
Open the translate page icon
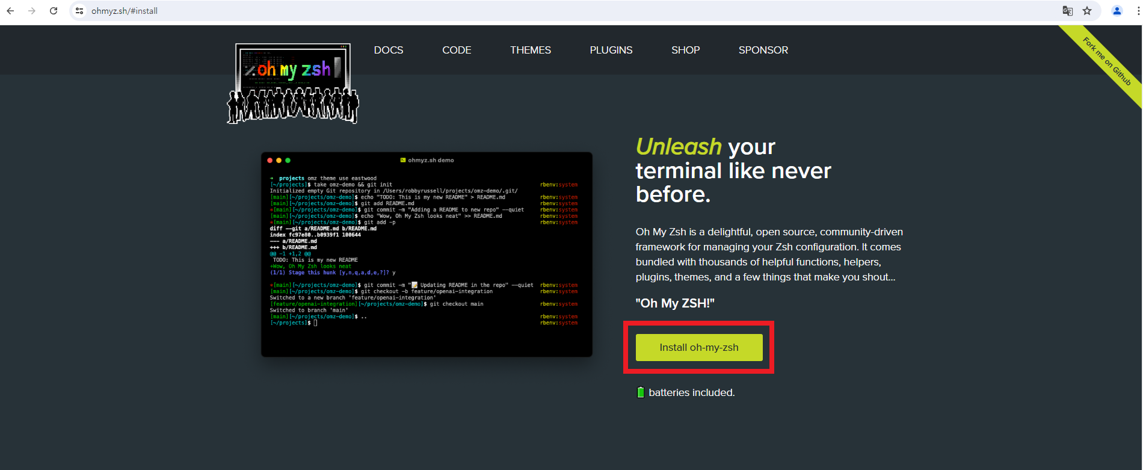pos(1068,11)
